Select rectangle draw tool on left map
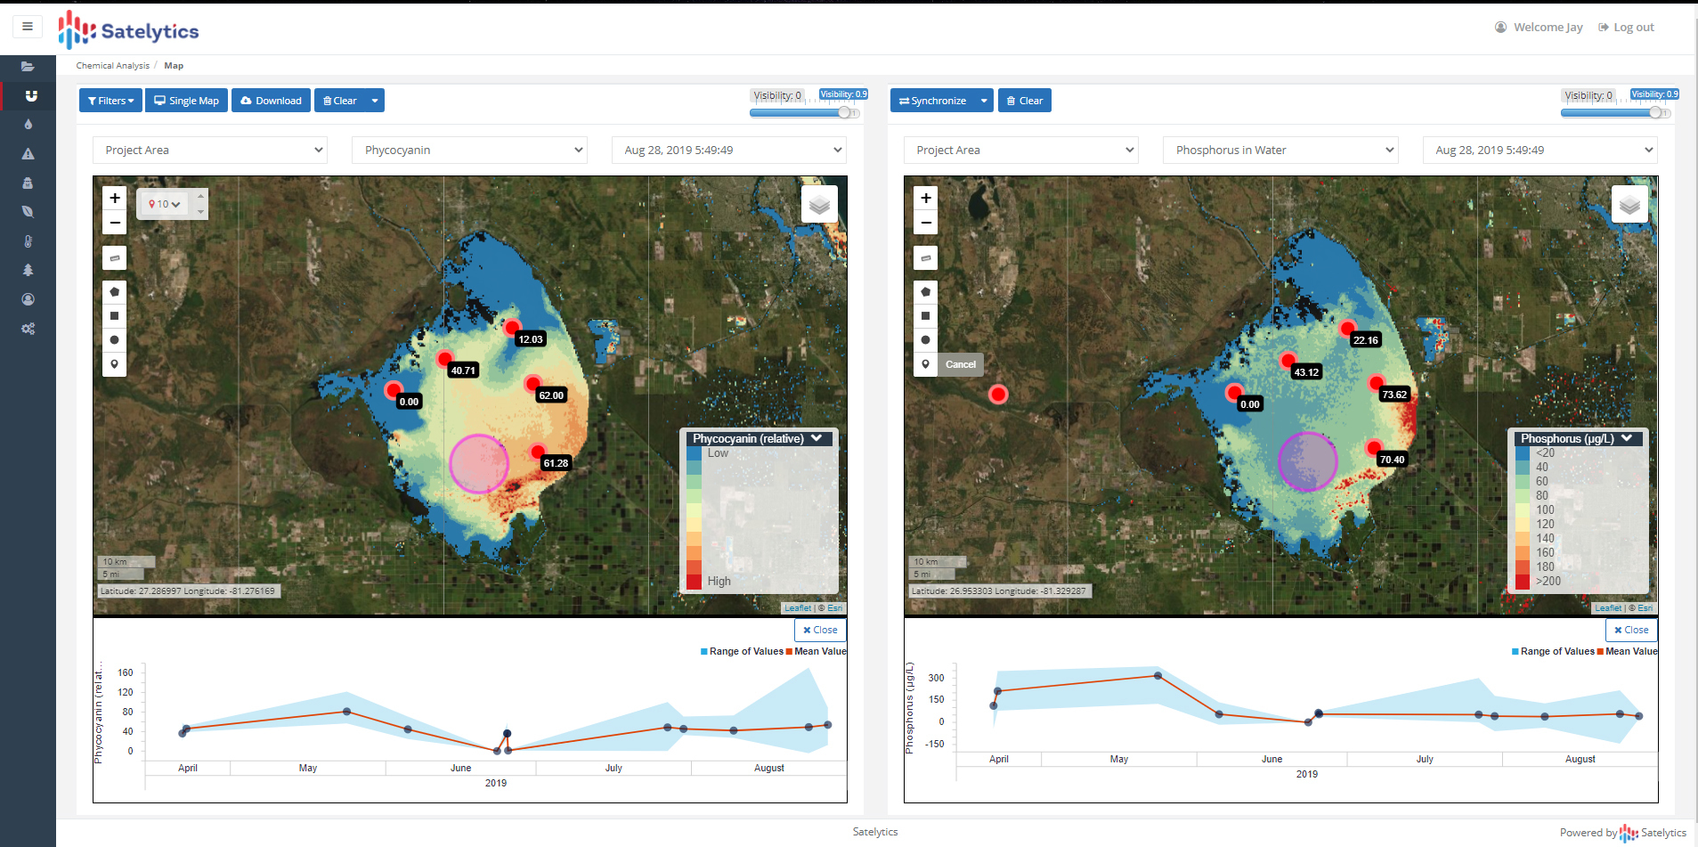Image resolution: width=1698 pixels, height=847 pixels. tap(115, 316)
